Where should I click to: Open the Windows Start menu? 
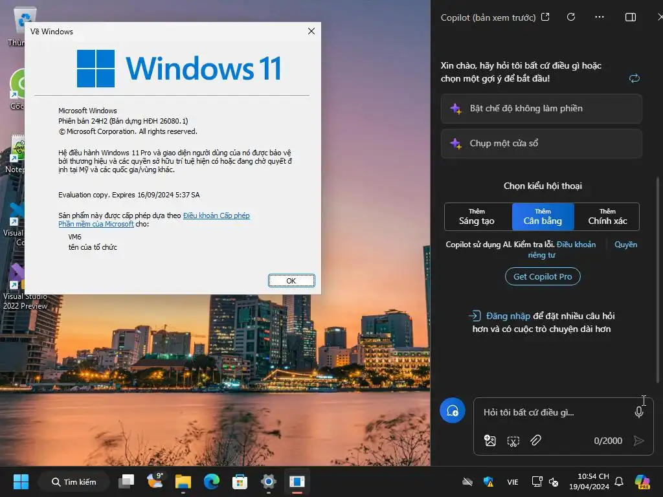coord(21,481)
